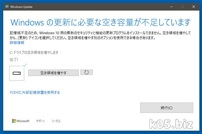Viewport: 202px width, 134px height.
Task: Minimize the Windows Update window
Action: pyautogui.click(x=171, y=7)
